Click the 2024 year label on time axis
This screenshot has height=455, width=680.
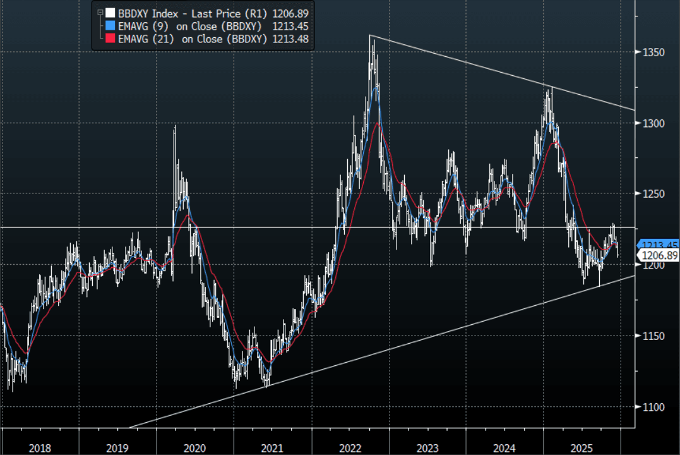pyautogui.click(x=504, y=448)
